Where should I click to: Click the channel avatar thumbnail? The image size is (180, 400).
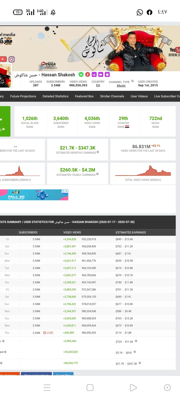point(5,75)
